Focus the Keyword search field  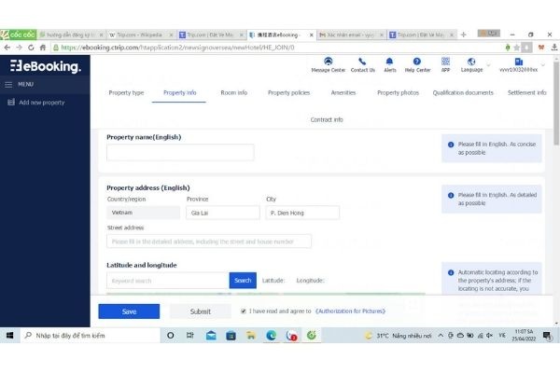pyautogui.click(x=168, y=281)
